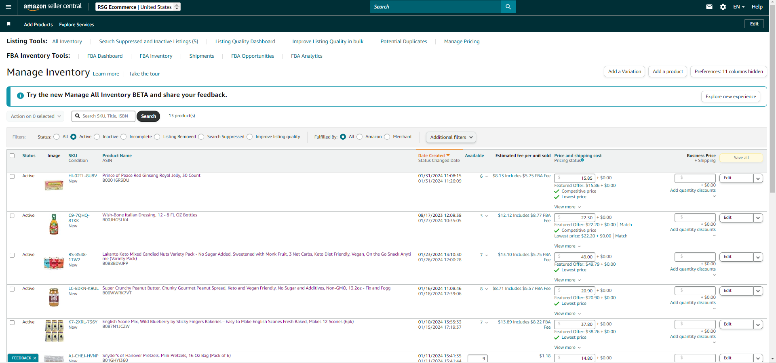Sort by Date Created arrow
This screenshot has width=776, height=363.
pyautogui.click(x=448, y=155)
